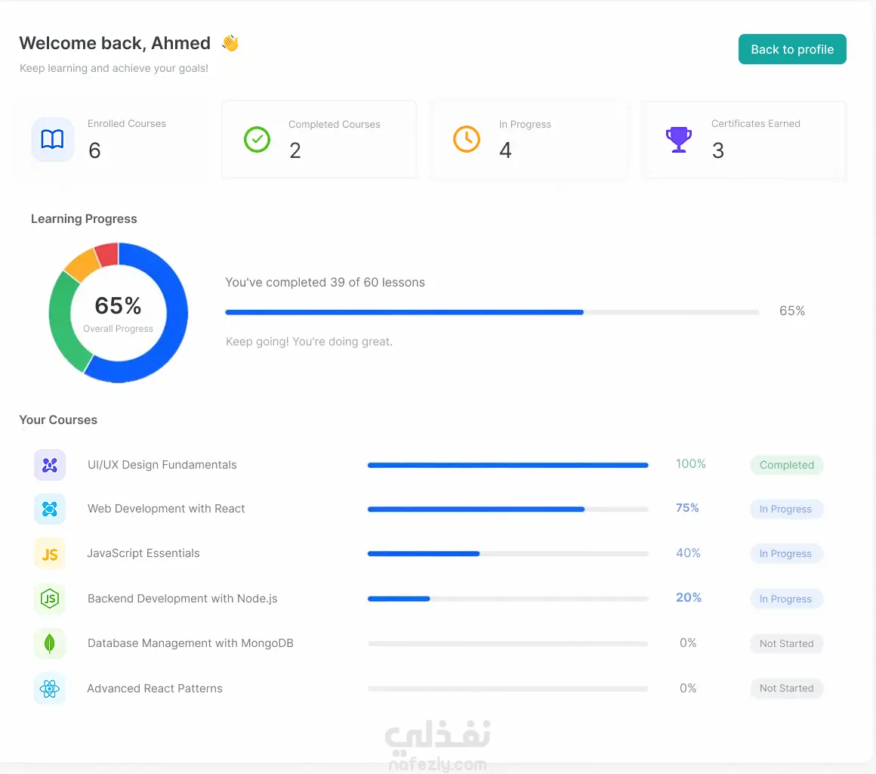Select the Completed Courses checkmark icon
Image resolution: width=876 pixels, height=774 pixels.
click(257, 139)
